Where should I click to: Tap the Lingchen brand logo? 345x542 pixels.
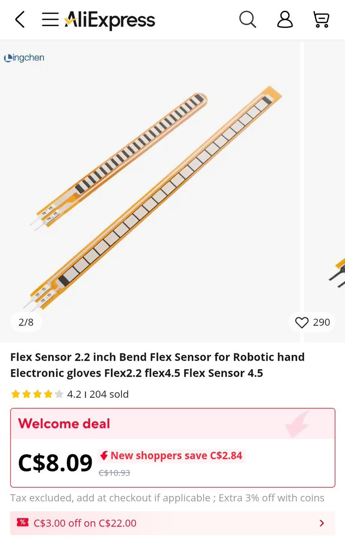24,58
